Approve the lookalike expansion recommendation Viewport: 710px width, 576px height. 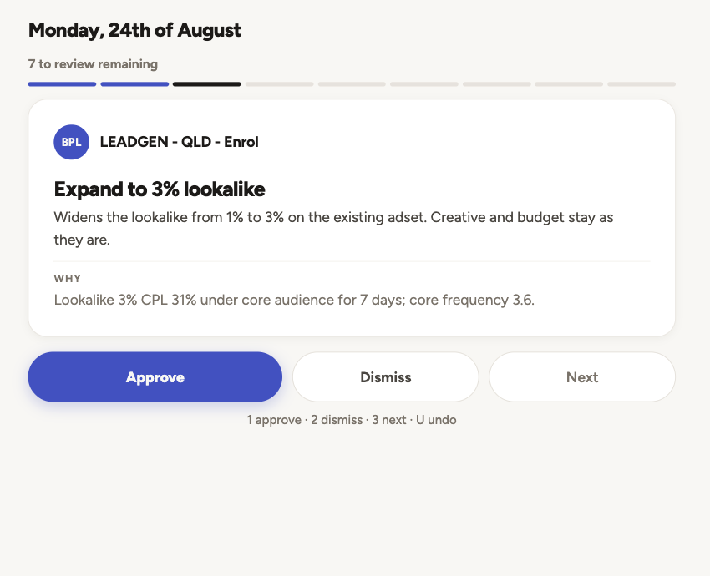pos(155,377)
